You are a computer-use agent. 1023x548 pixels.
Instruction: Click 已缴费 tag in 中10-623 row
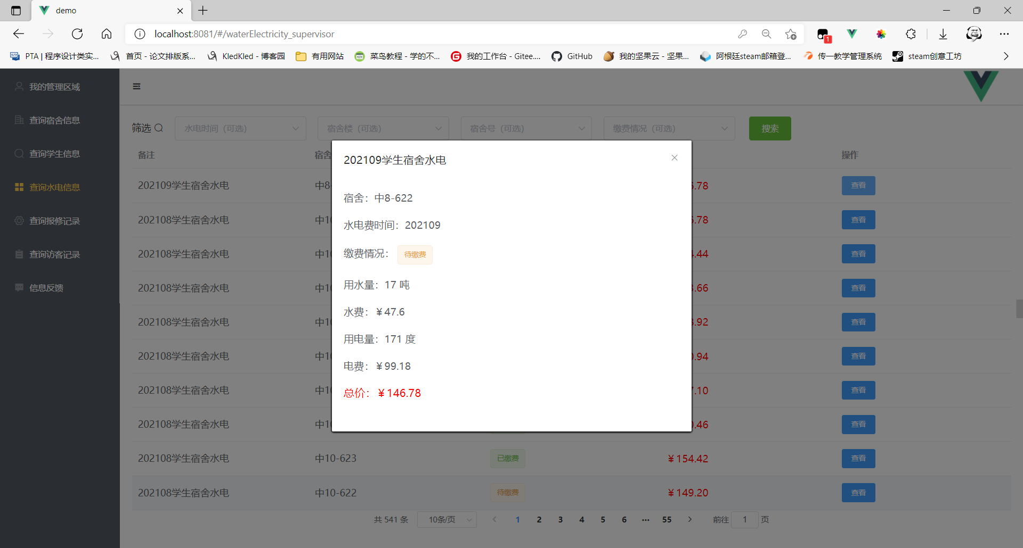coord(508,459)
